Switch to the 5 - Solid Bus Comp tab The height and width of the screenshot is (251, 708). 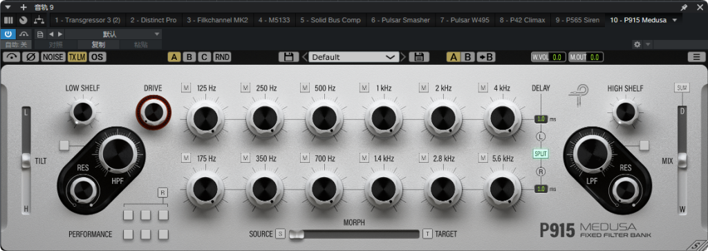pos(330,20)
